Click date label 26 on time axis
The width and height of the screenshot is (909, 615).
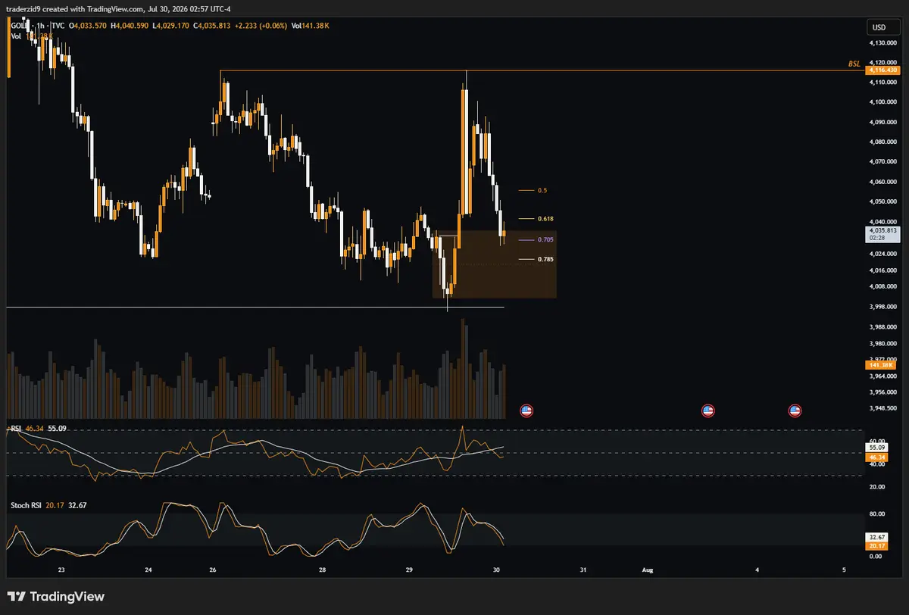pos(214,569)
